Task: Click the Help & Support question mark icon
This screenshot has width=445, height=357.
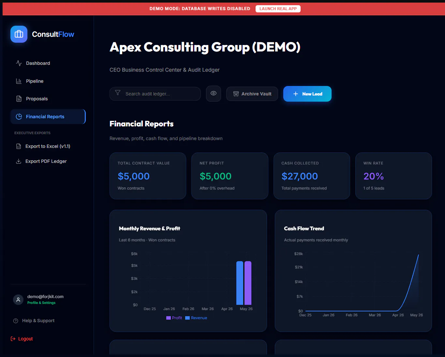Action: 16,321
